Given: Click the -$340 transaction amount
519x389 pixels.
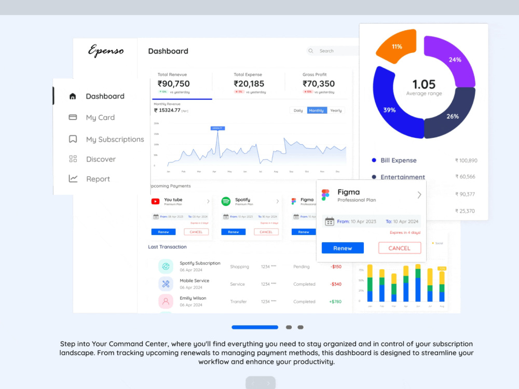Looking at the screenshot, I should point(336,284).
